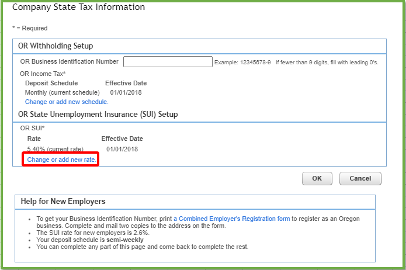Viewport: 406px width, 270px height.
Task: Select the OR Withholding Setup section header
Action: 55,46
